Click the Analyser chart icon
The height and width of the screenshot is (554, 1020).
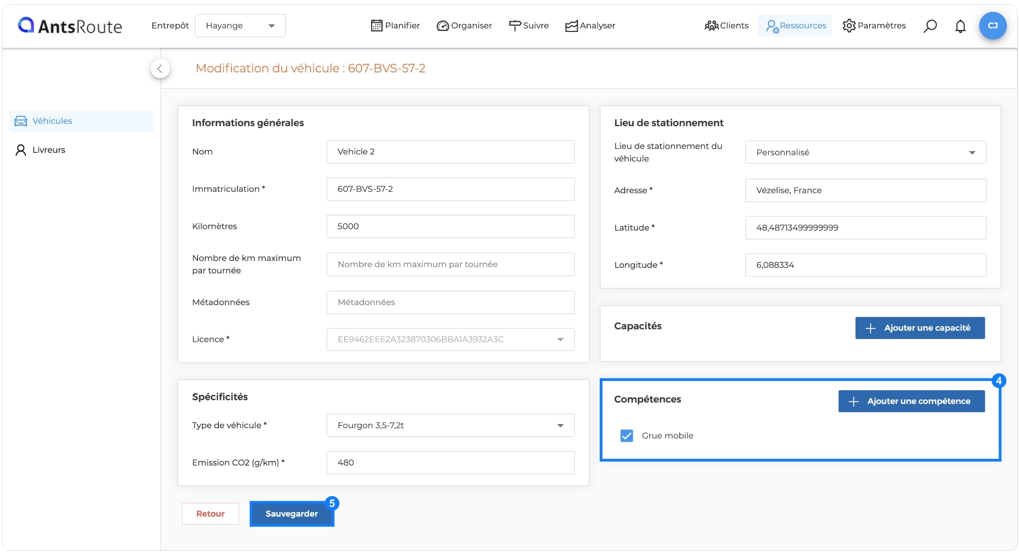tap(571, 26)
